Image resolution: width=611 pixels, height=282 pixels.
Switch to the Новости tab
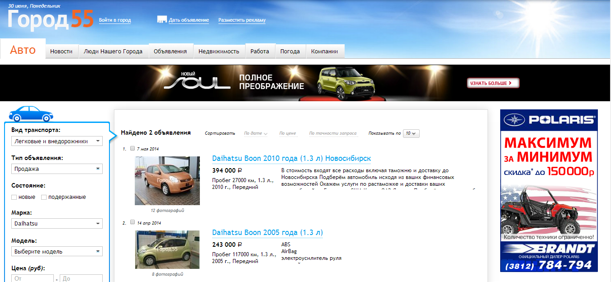(62, 51)
